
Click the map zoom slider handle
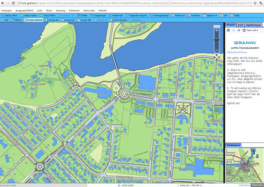coord(216,39)
